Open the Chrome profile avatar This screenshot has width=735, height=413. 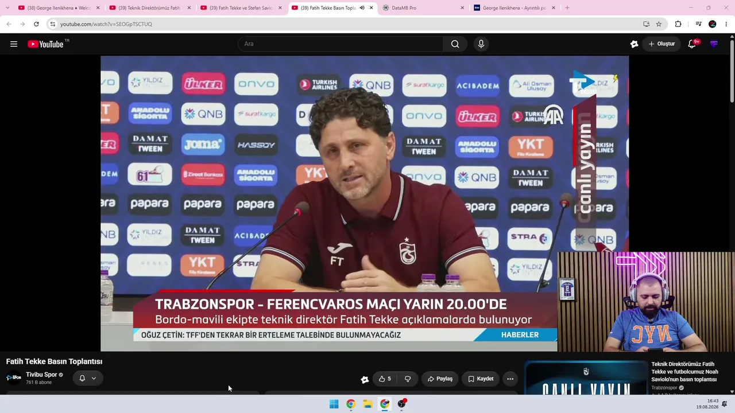point(713,24)
